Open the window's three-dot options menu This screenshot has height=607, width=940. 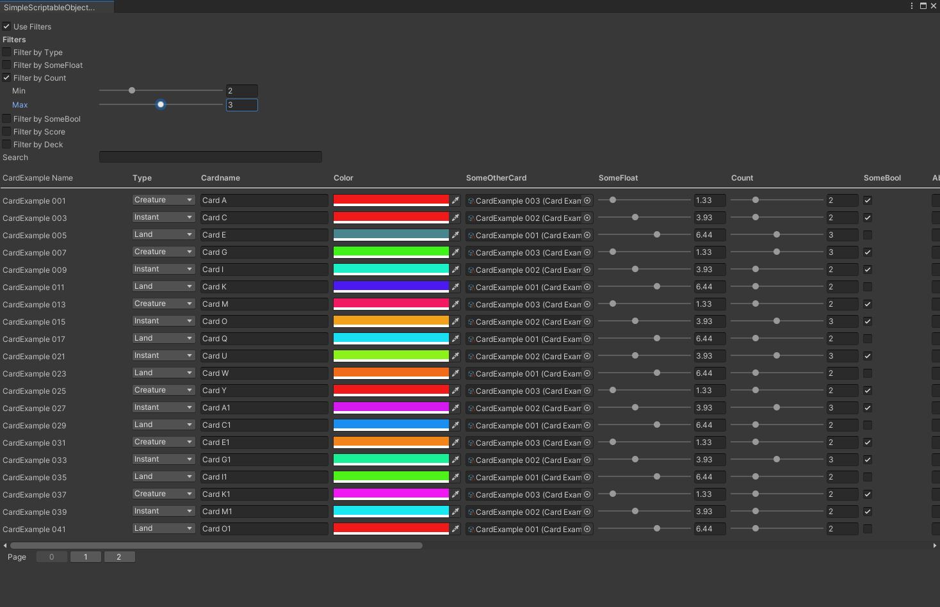912,6
